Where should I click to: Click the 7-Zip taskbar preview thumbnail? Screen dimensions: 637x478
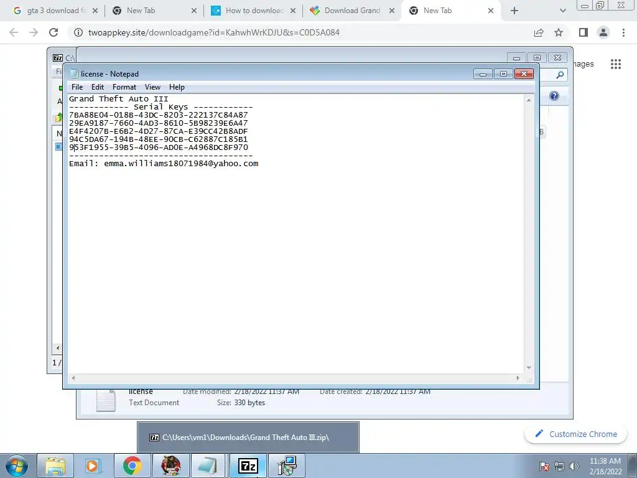[248, 438]
